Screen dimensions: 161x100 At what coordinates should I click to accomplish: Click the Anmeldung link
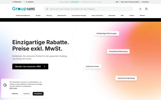pos(145,2)
